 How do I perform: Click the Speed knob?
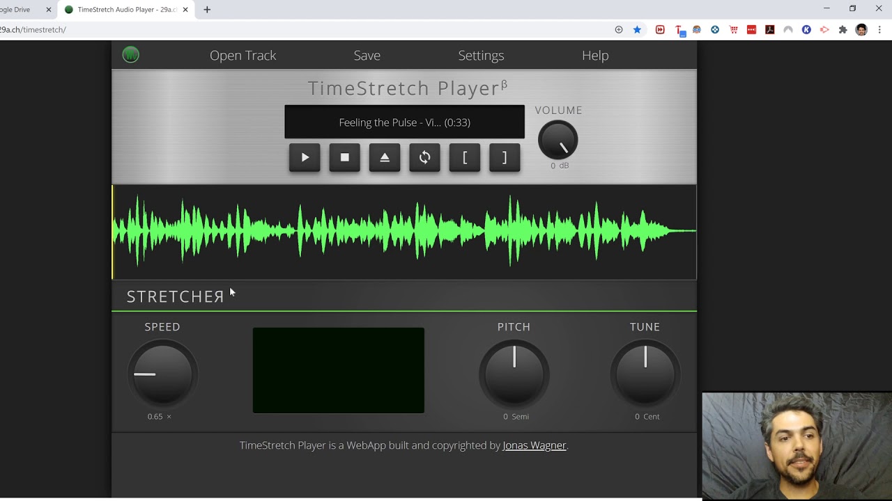tap(162, 374)
